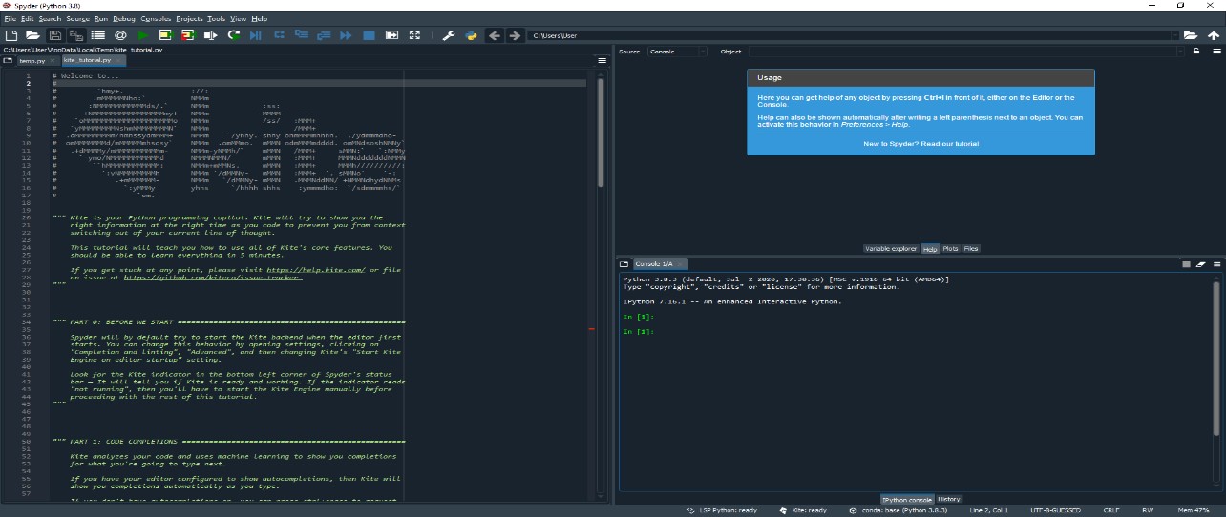Click the Stop debugging square icon
Image resolution: width=1226 pixels, height=517 pixels.
tap(369, 35)
